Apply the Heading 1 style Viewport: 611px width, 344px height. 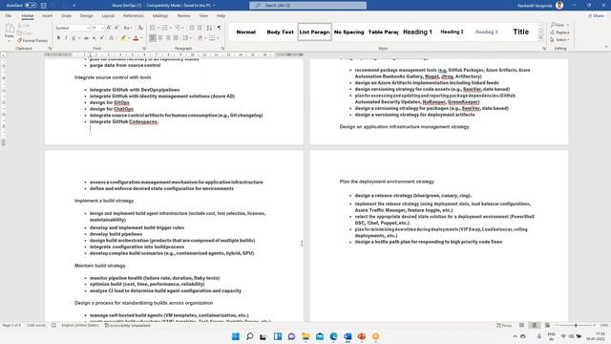(x=417, y=32)
